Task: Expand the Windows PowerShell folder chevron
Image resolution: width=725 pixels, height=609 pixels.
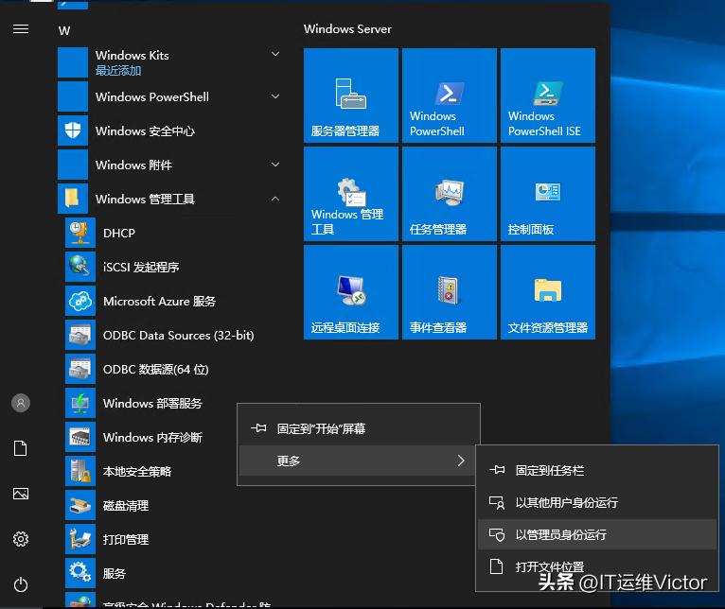Action: coord(275,96)
